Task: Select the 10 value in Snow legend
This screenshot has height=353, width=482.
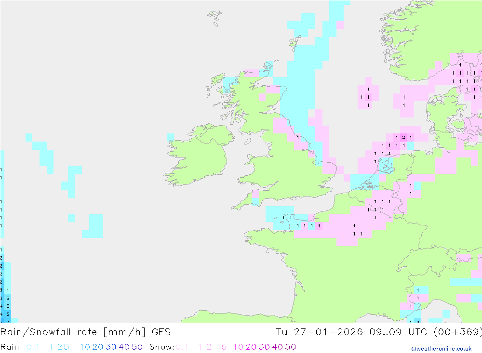Action: [238, 347]
